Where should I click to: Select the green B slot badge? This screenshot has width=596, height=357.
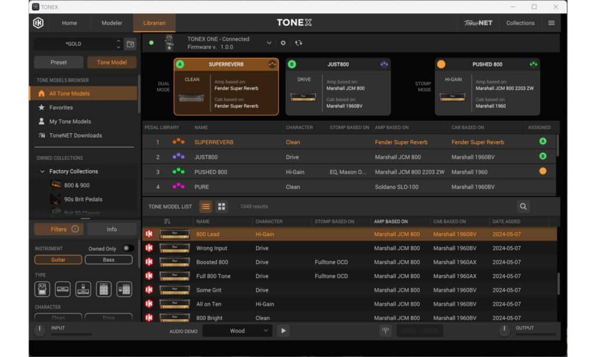(x=292, y=64)
